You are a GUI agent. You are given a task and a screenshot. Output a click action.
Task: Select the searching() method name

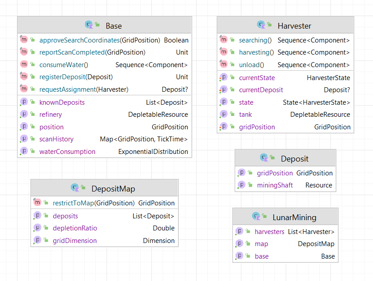tap(255, 40)
